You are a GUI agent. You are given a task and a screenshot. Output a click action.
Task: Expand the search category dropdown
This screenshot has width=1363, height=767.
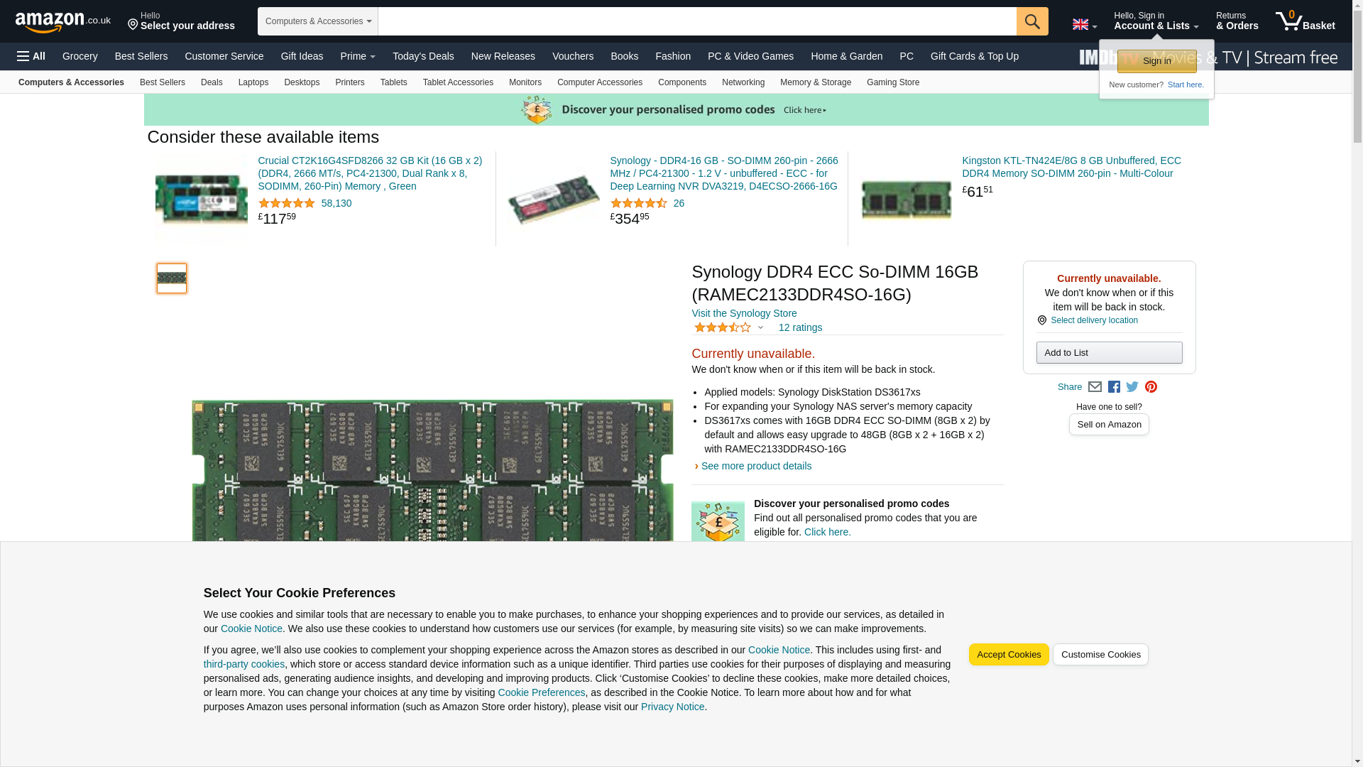[317, 21]
